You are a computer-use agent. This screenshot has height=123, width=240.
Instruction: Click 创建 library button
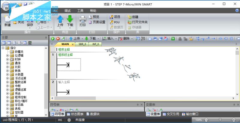(x=133, y=17)
